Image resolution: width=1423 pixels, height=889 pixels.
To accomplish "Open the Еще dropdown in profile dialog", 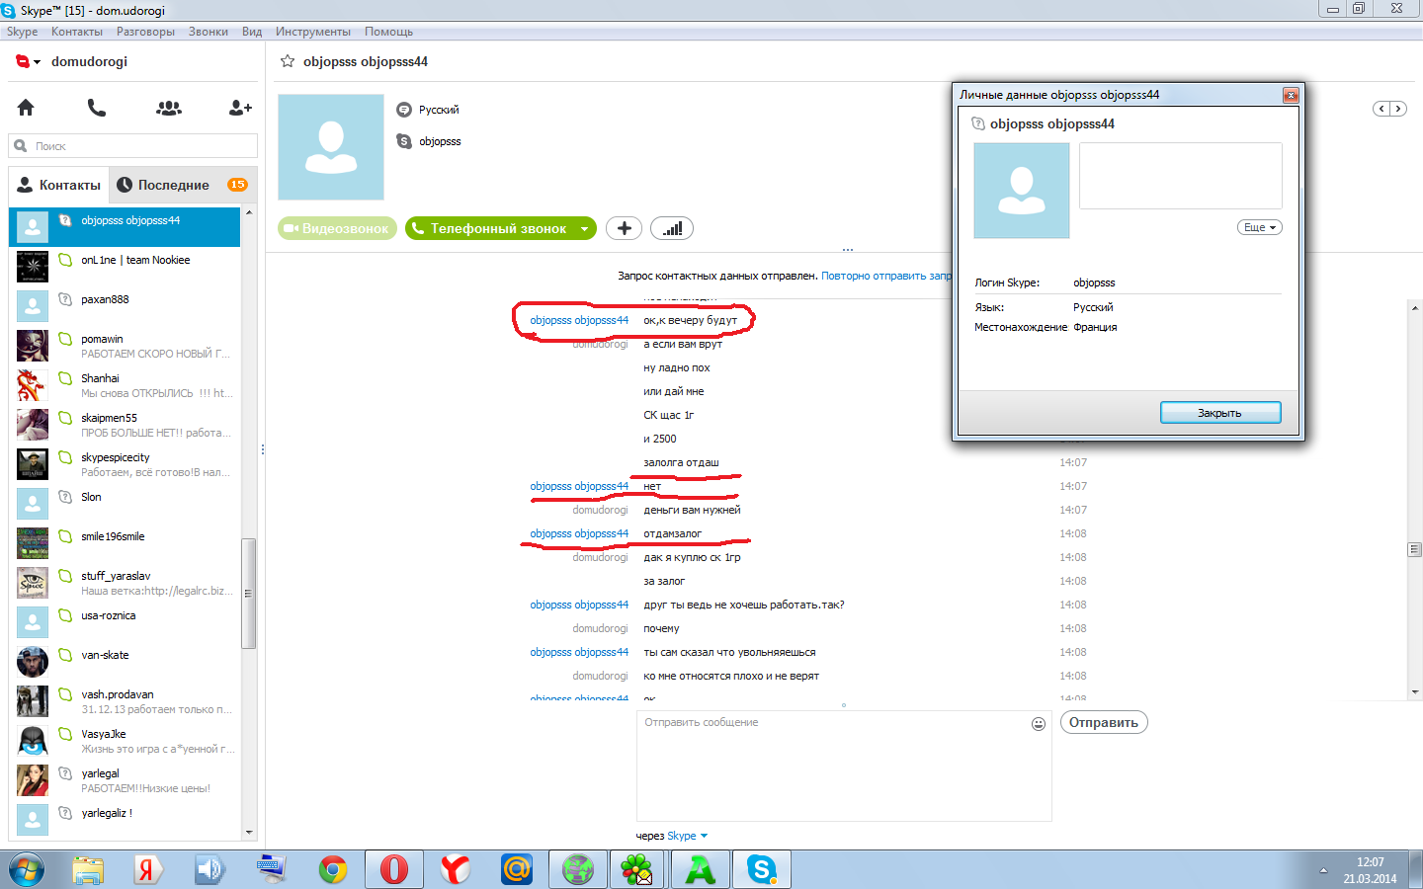I will tap(1260, 227).
